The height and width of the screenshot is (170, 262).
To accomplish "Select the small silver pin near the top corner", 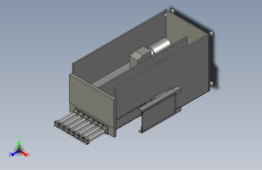I will [165, 15].
